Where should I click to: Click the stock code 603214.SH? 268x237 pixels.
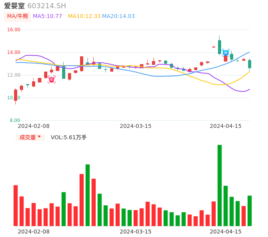[x=46, y=6]
